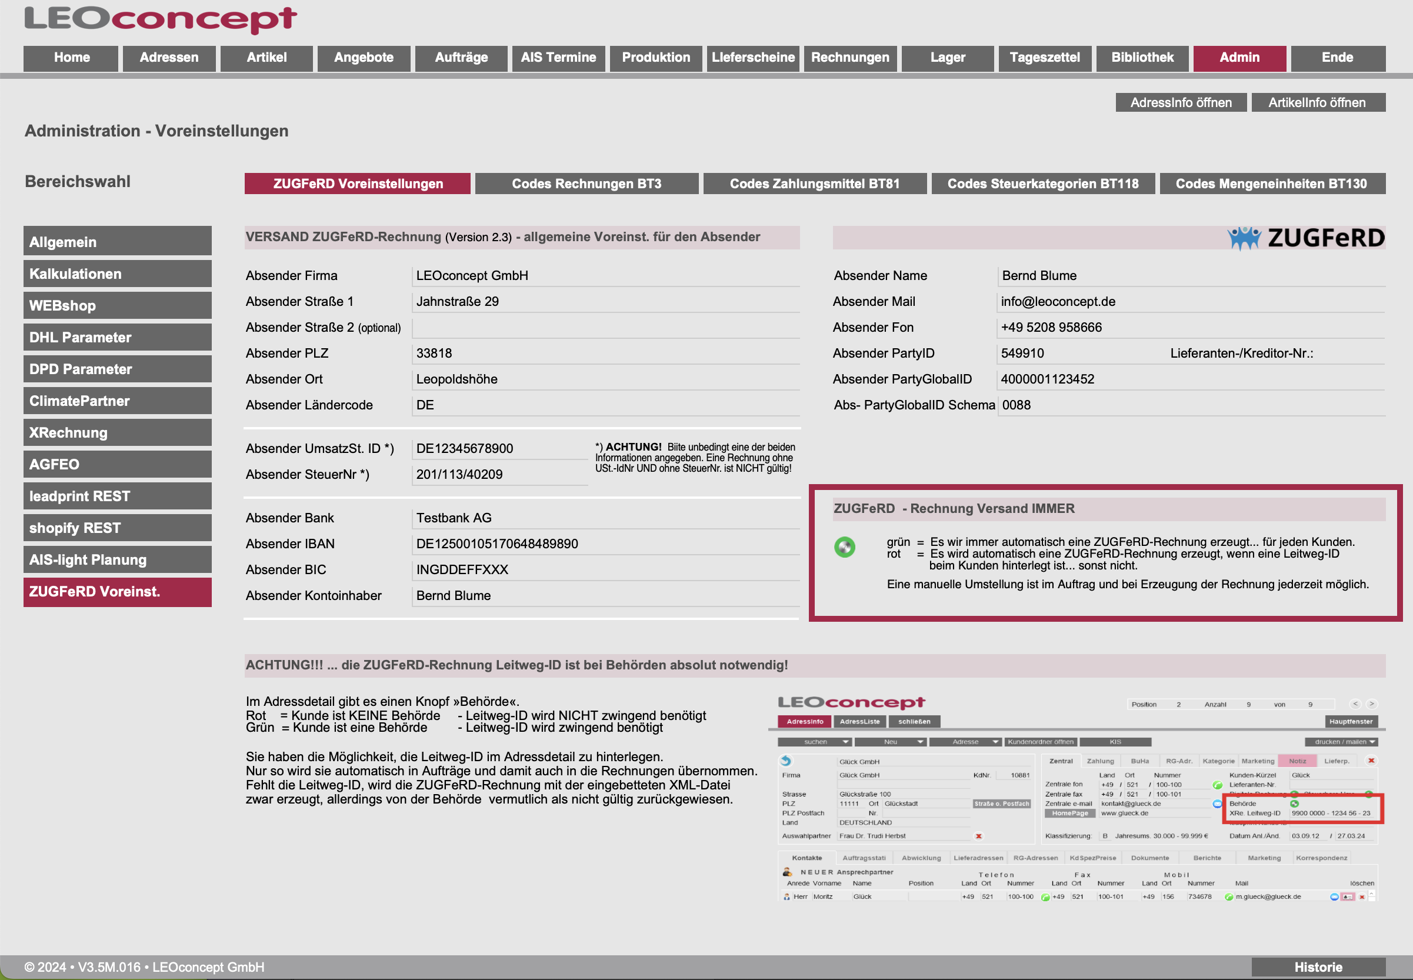Click the Adressdetail example screenshot
1413x980 pixels.
(1077, 797)
